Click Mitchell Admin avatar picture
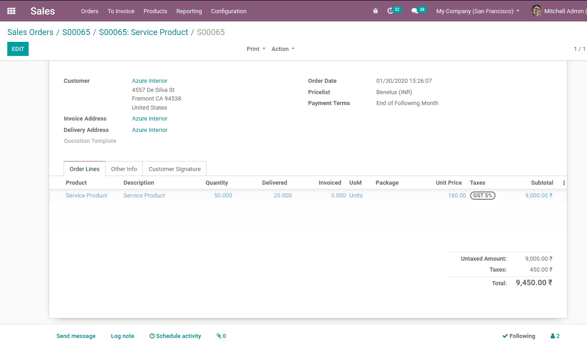This screenshot has height=348, width=587. (x=536, y=11)
